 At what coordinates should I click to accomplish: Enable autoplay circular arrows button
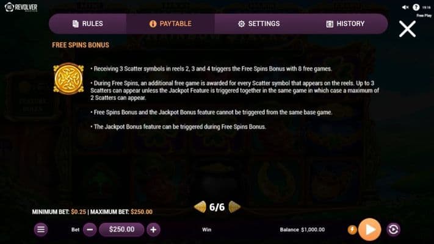[x=393, y=229]
